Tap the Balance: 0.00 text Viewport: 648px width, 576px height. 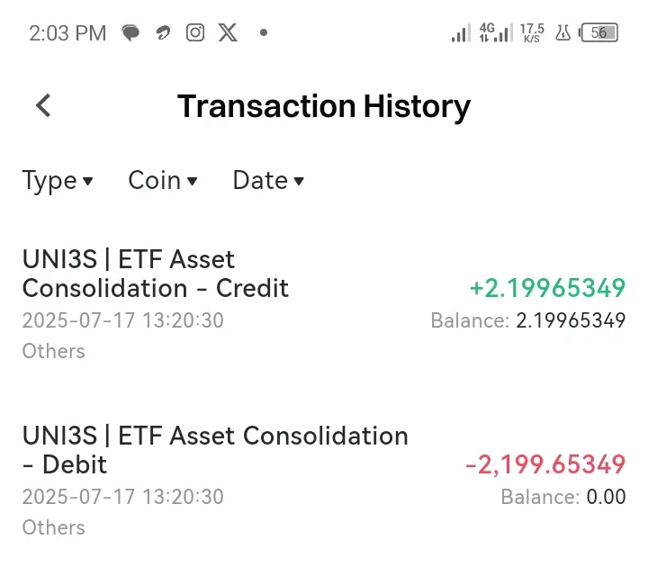point(562,497)
